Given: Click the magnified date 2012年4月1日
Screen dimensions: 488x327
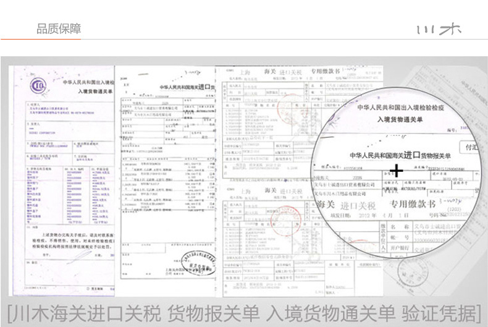Looking at the screenshot, I should (384, 215).
